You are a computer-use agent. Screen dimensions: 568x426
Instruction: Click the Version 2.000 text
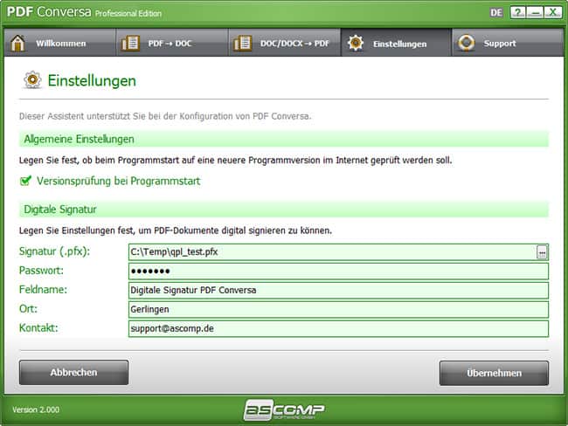coord(36,409)
